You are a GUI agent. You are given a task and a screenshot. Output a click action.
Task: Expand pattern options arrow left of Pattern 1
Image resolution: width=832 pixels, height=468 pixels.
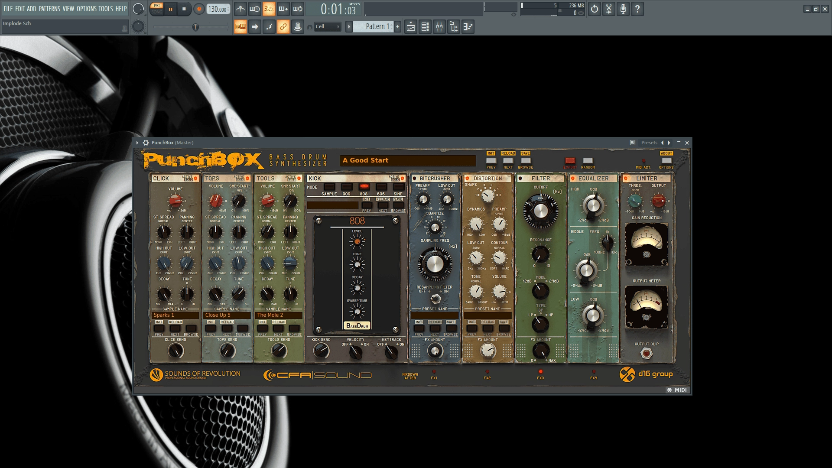(349, 27)
